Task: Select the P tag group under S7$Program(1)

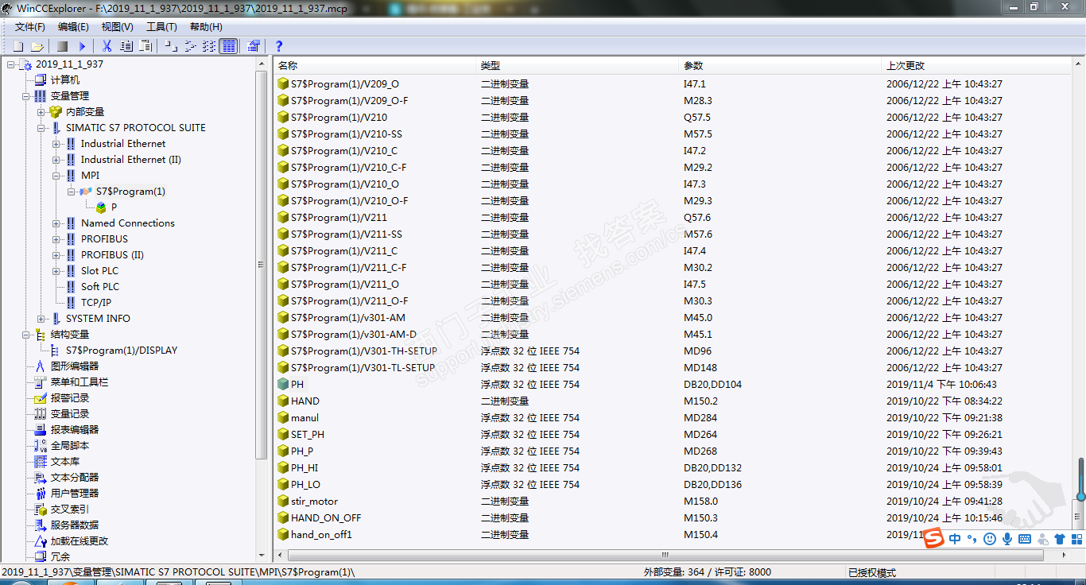Action: tap(114, 207)
